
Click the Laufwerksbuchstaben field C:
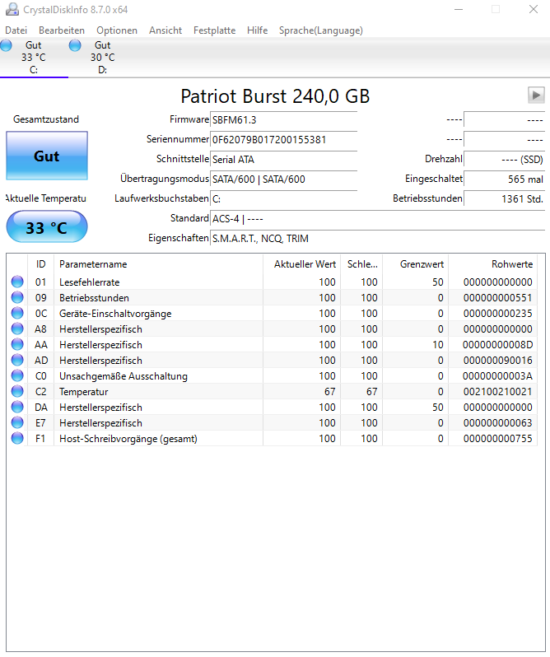point(283,198)
